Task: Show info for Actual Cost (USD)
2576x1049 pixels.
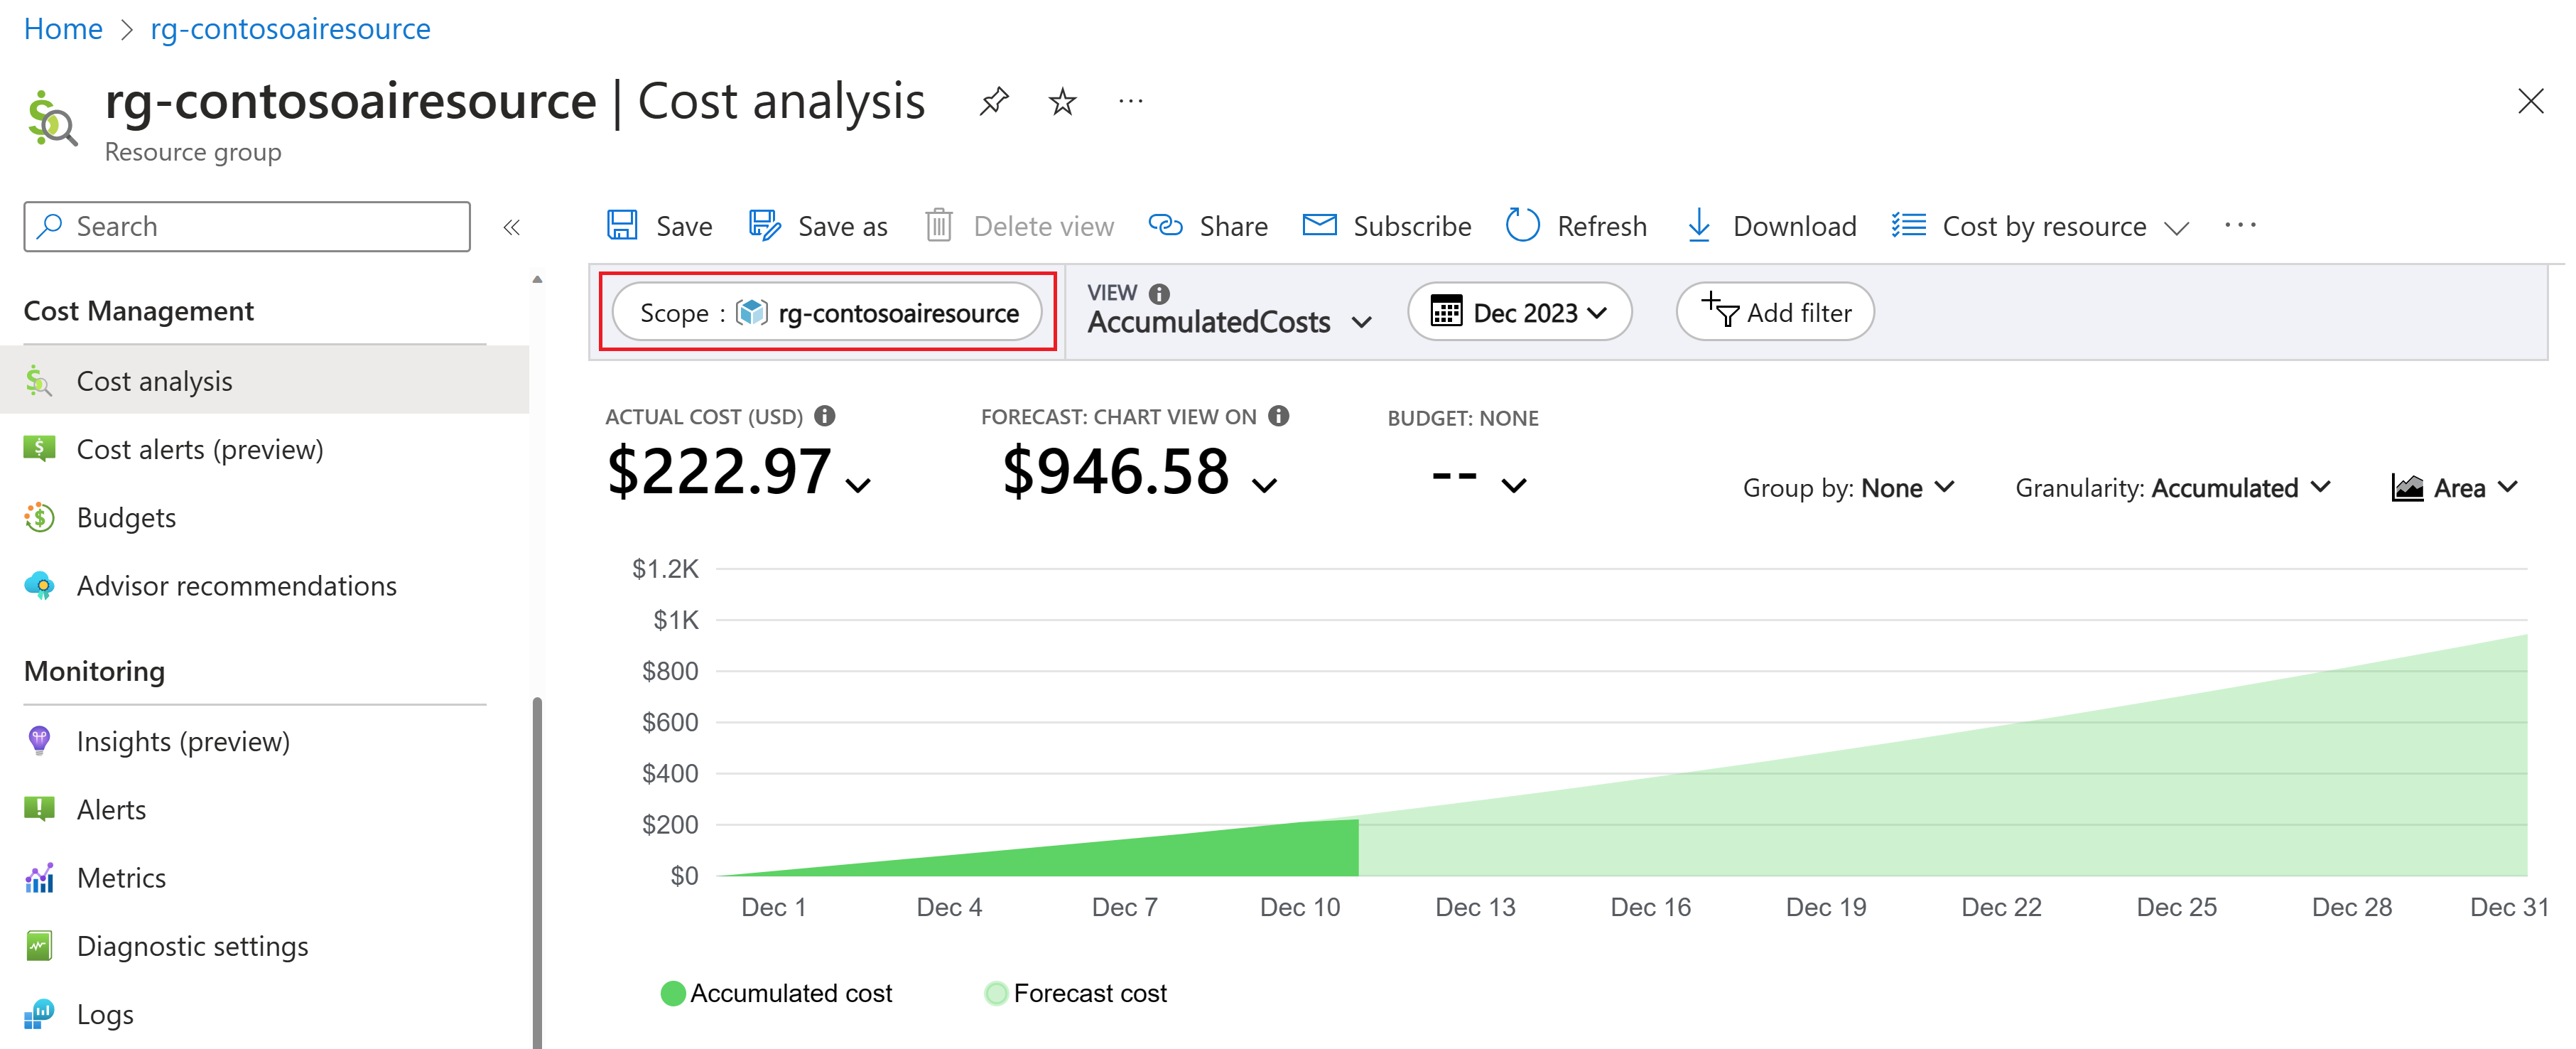Action: point(825,416)
